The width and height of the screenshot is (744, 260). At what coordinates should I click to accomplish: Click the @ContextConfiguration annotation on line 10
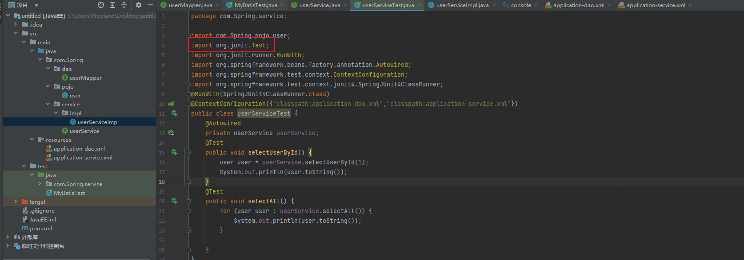click(228, 104)
